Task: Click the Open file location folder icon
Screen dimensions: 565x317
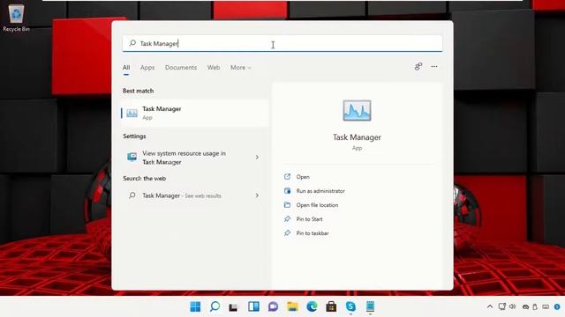Action: [x=287, y=204]
